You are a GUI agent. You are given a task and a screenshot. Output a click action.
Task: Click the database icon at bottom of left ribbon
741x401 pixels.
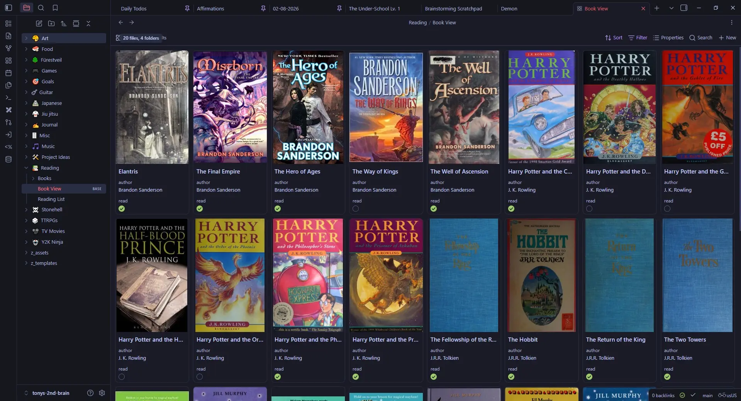click(8, 159)
